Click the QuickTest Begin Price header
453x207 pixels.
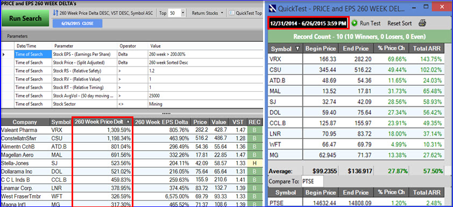(x=321, y=48)
